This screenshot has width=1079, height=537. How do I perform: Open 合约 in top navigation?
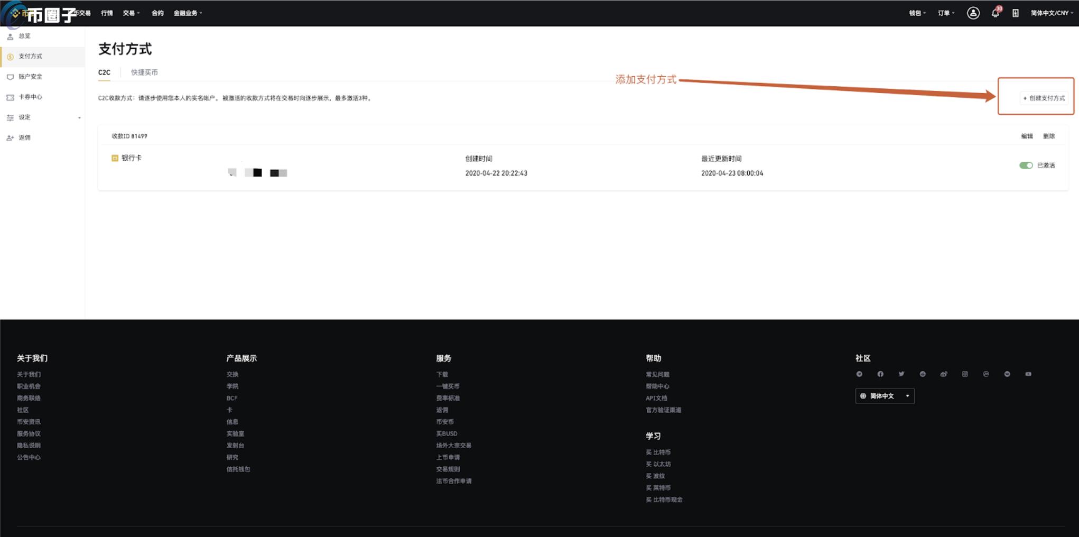click(157, 13)
